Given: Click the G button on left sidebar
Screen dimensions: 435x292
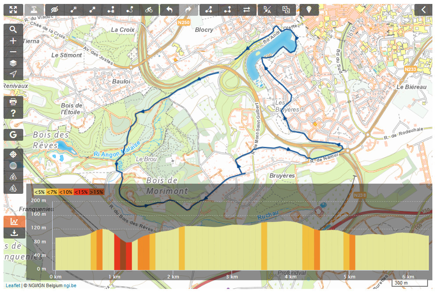Looking at the screenshot, I should click(x=13, y=135).
